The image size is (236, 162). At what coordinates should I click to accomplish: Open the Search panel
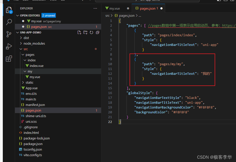coord(8,22)
